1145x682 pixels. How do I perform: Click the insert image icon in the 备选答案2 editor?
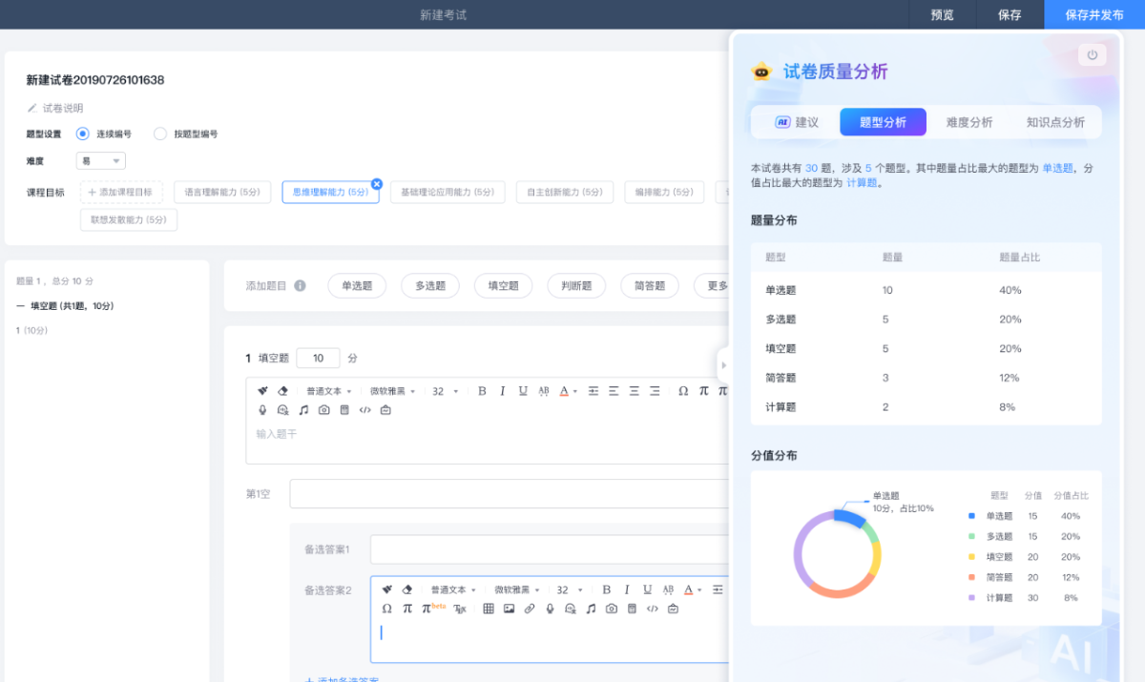point(510,609)
